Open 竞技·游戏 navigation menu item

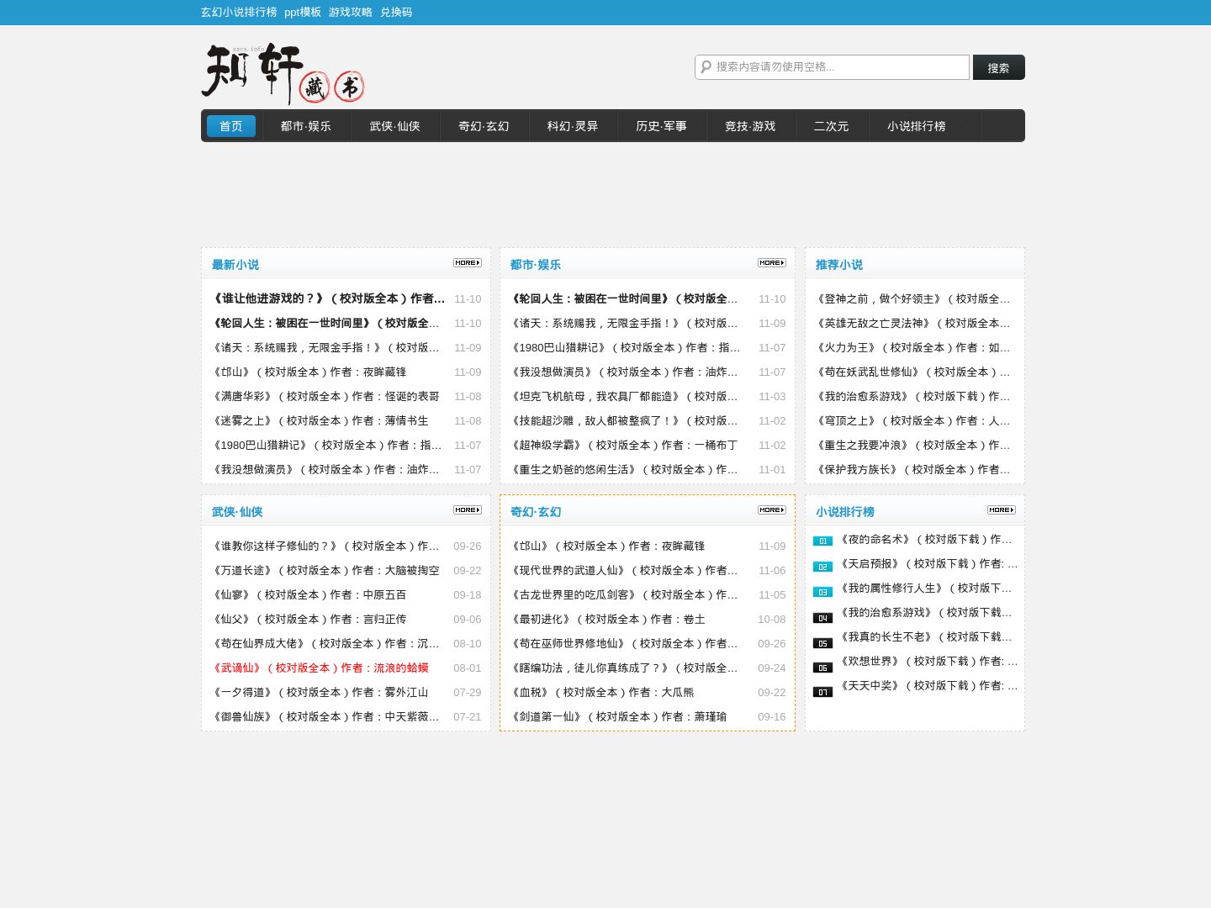coord(750,126)
